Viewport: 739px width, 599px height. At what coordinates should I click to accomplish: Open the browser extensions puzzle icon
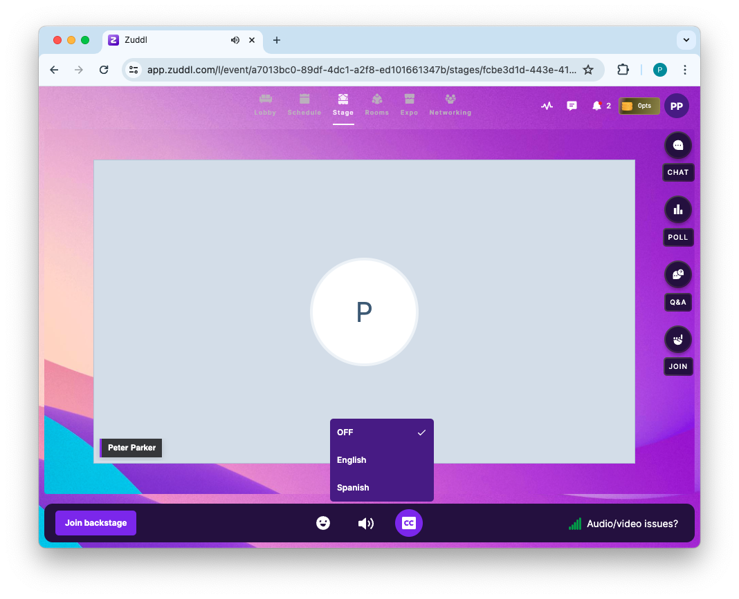623,70
